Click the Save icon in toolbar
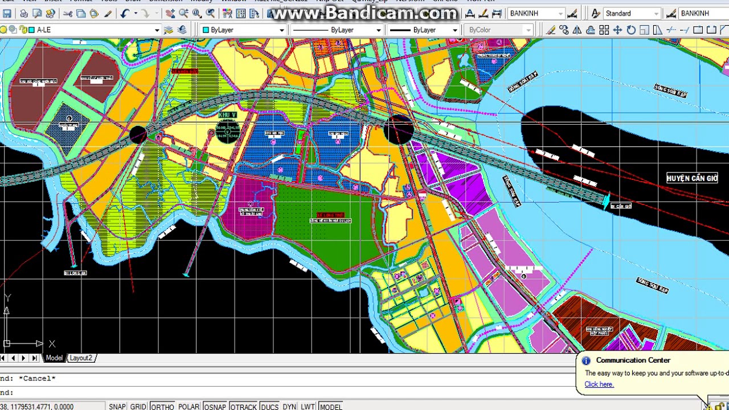The width and height of the screenshot is (729, 410). (x=7, y=14)
